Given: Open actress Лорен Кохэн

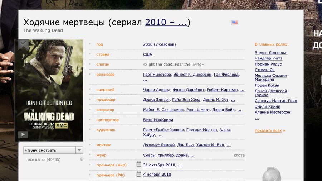Looking at the screenshot, I should coord(267,85).
